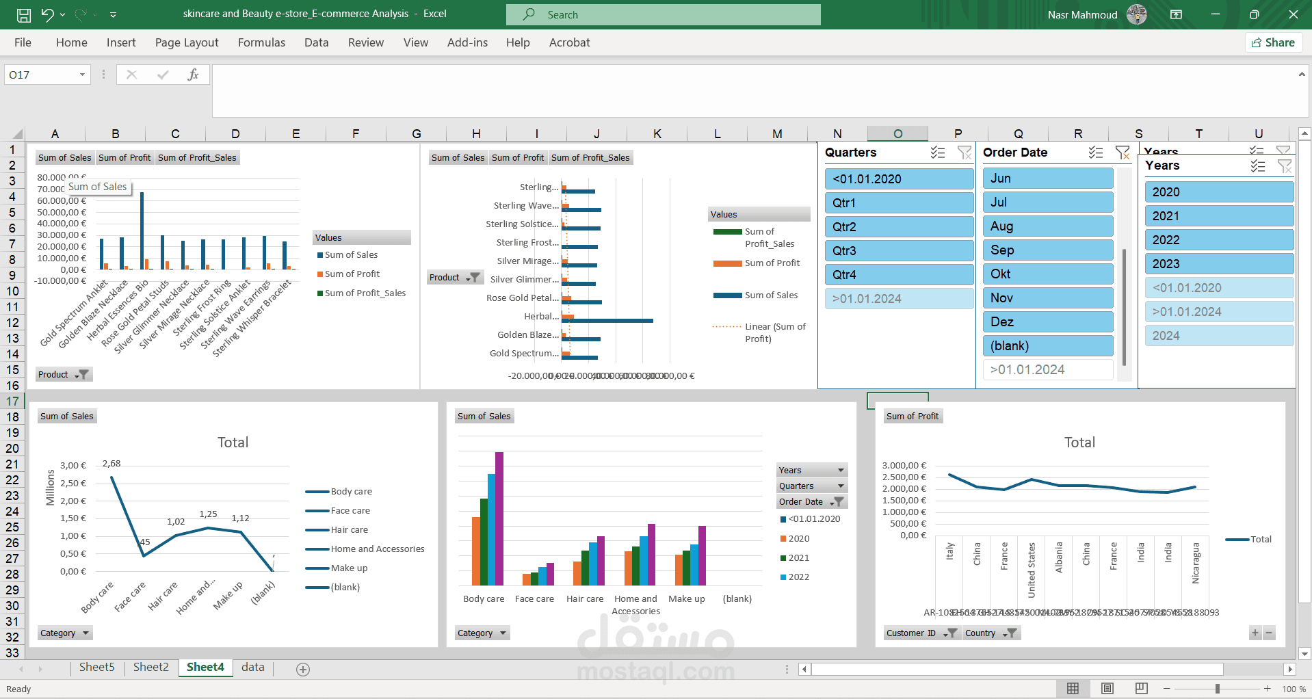The height and width of the screenshot is (699, 1312).
Task: Open the Customer ID filter button
Action: (921, 633)
